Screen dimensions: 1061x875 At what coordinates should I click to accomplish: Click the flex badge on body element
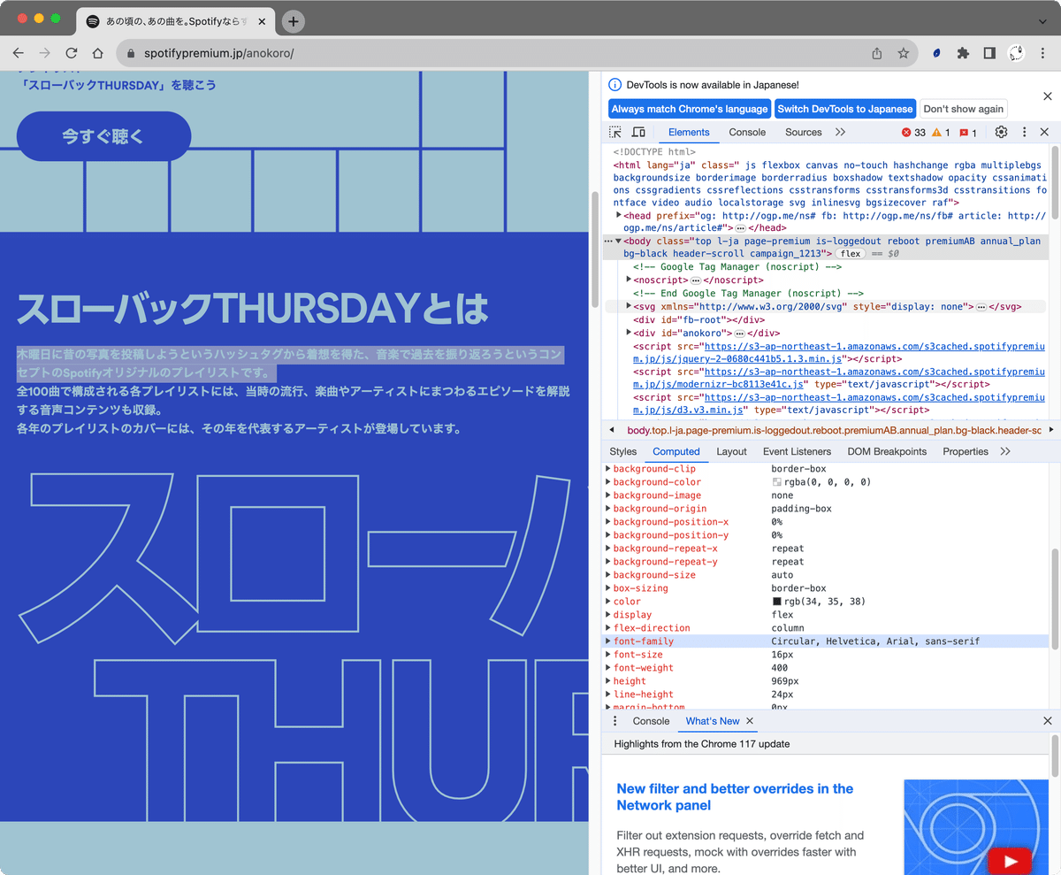[851, 254]
